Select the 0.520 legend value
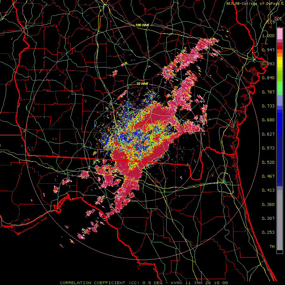The width and height of the screenshot is (285, 285). click(268, 162)
